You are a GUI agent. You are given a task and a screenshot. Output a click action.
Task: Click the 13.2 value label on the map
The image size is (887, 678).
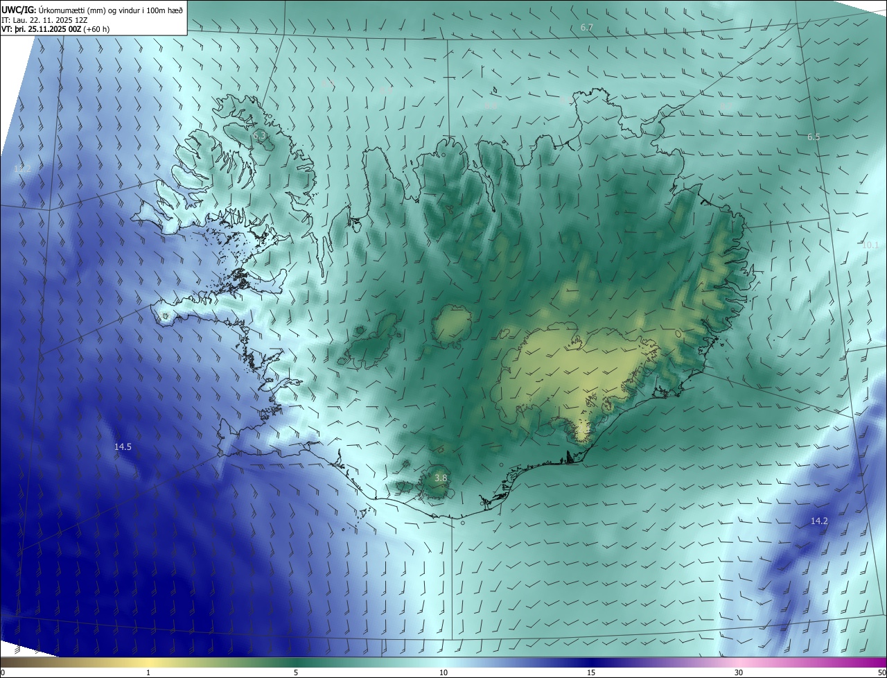[x=22, y=168]
